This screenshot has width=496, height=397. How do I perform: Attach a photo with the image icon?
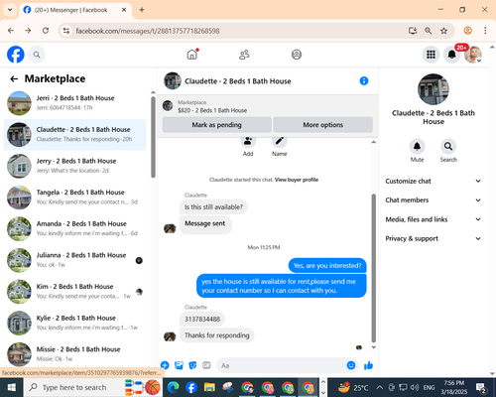point(179,365)
